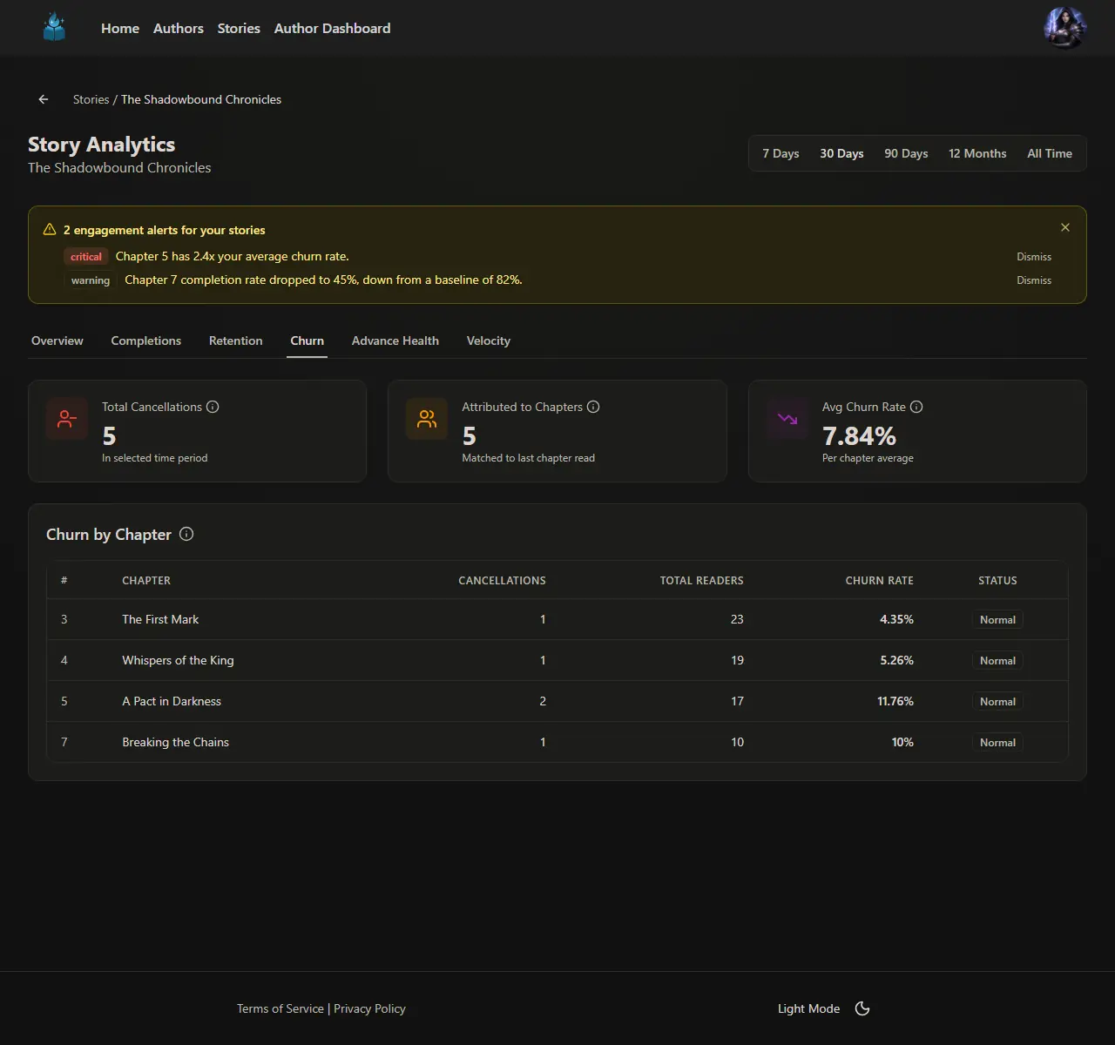This screenshot has width=1115, height=1045.
Task: Switch to the Retention tab
Action: (x=235, y=340)
